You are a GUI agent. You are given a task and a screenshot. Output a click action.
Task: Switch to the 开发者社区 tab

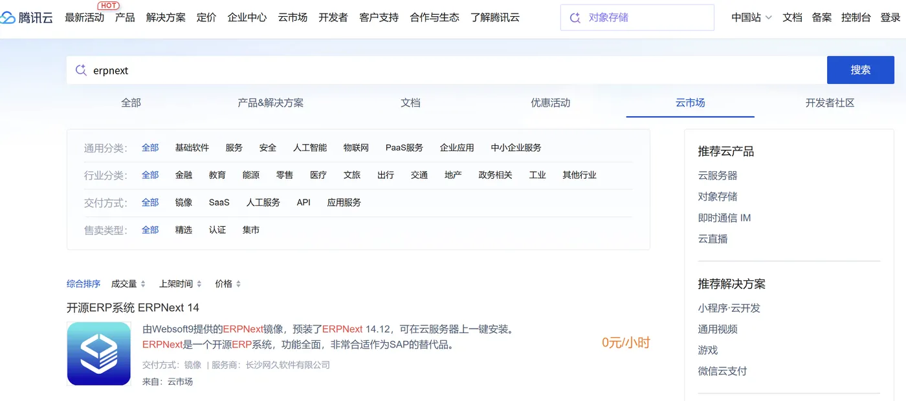(830, 103)
